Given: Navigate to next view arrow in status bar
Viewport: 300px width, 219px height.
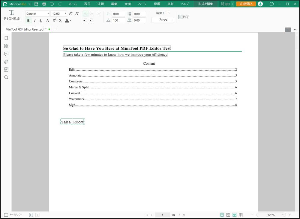Looking at the screenshot, I should tap(37, 215).
